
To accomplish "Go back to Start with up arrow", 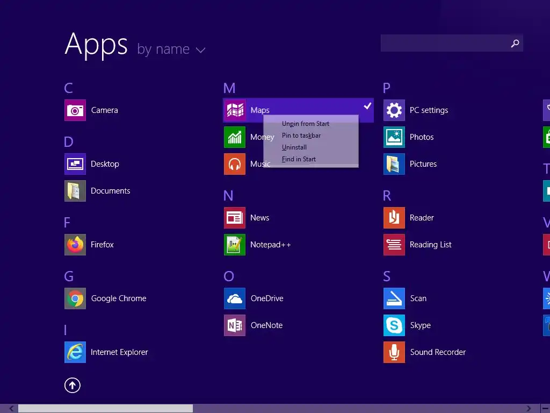I will coord(73,385).
